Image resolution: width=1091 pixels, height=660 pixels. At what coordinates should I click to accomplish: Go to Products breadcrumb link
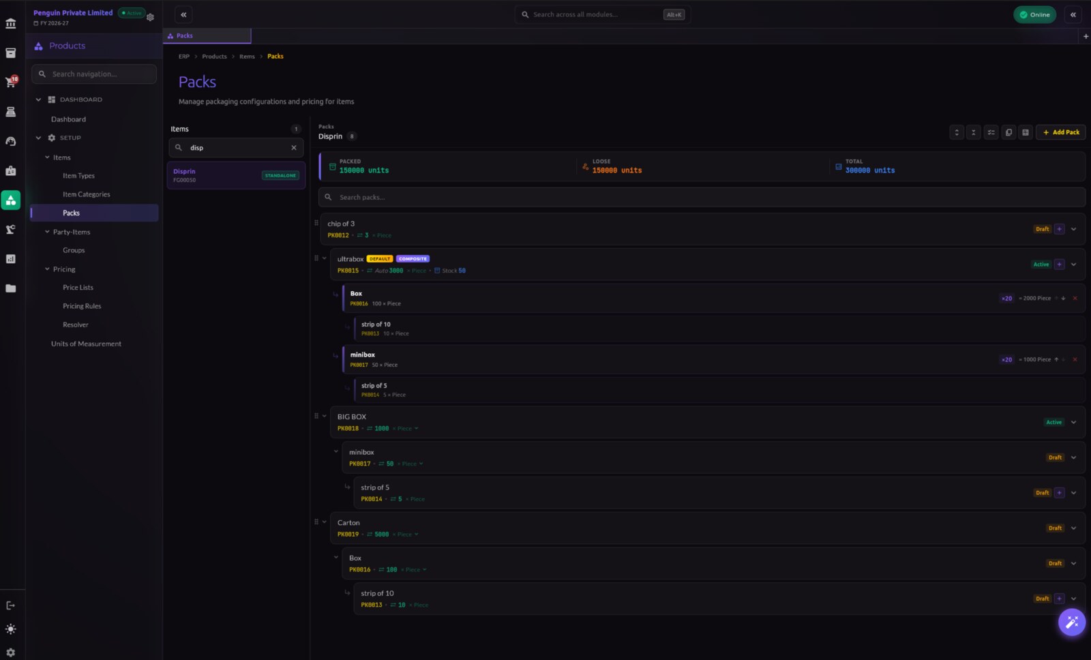214,57
